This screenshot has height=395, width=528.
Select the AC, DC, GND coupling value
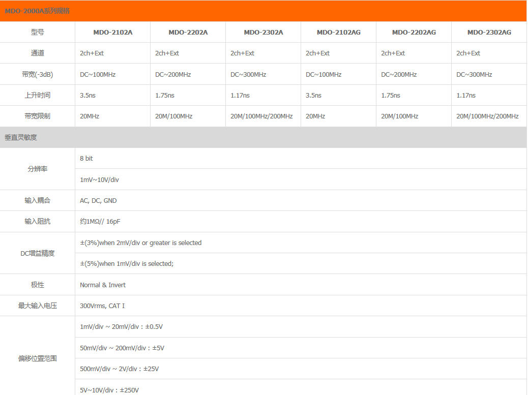coord(98,201)
